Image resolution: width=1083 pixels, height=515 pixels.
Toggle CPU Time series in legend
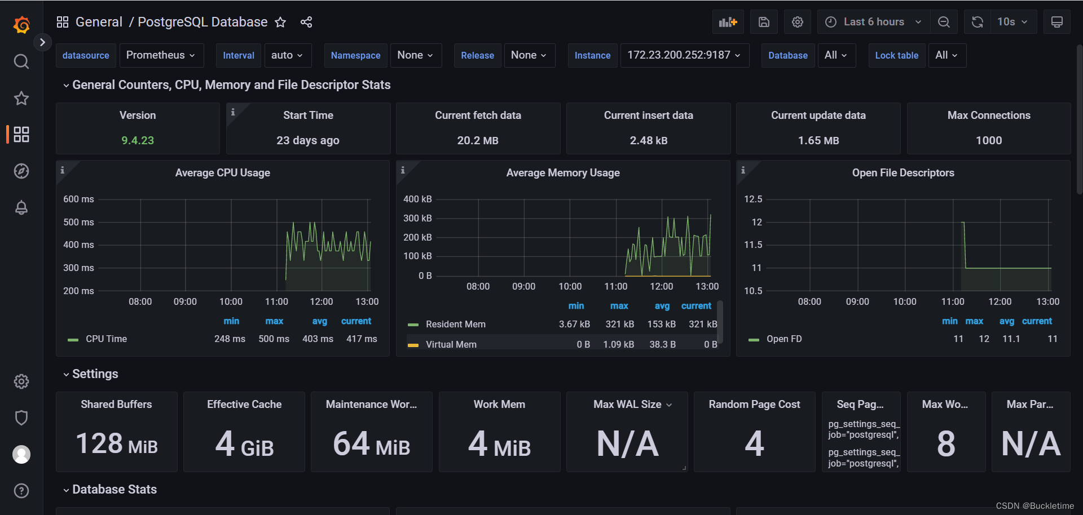coord(106,339)
